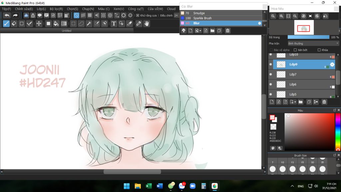Viewport: 341px width, 192px height.
Task: Click the hue strip in color panel
Action: coord(338,132)
